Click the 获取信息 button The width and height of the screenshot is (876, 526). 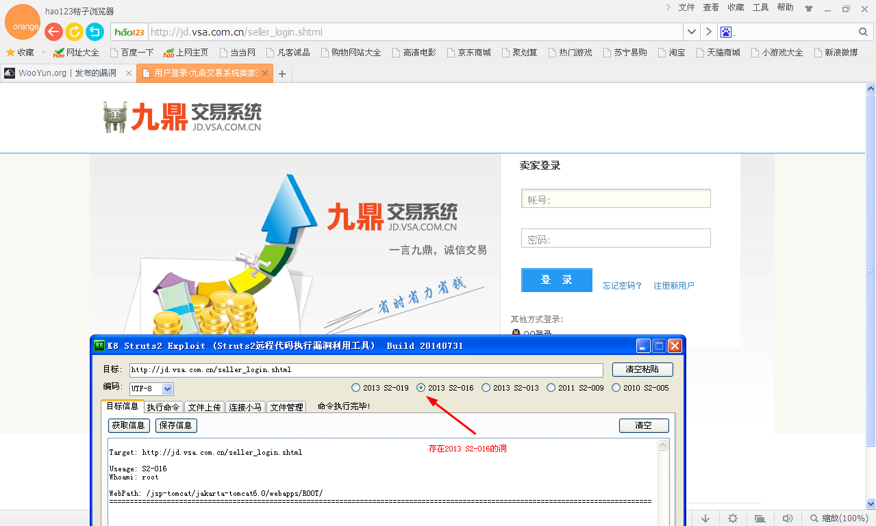(x=129, y=425)
